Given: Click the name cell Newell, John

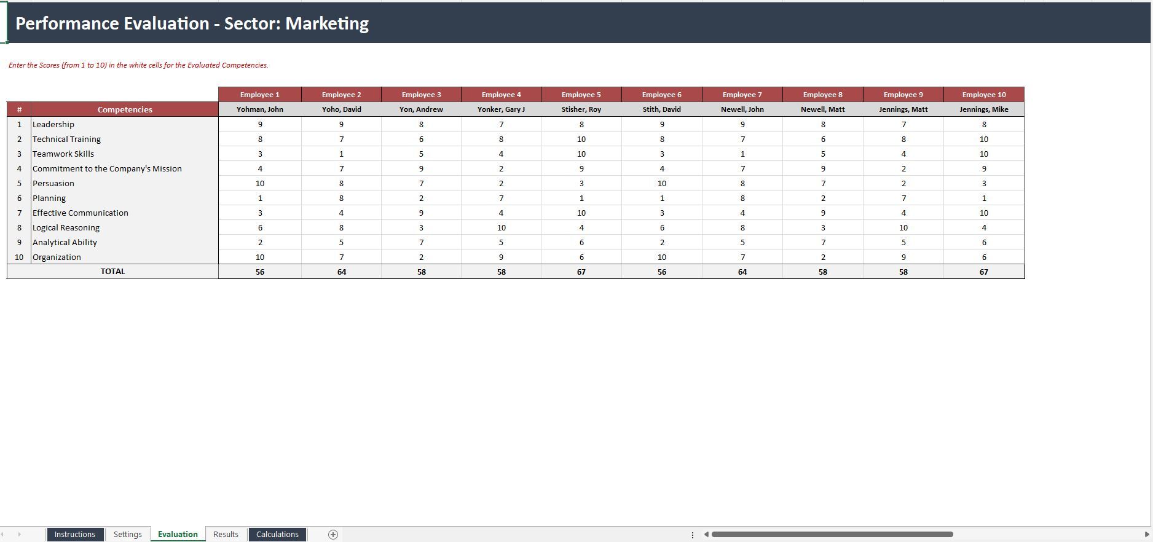Looking at the screenshot, I should pos(742,109).
